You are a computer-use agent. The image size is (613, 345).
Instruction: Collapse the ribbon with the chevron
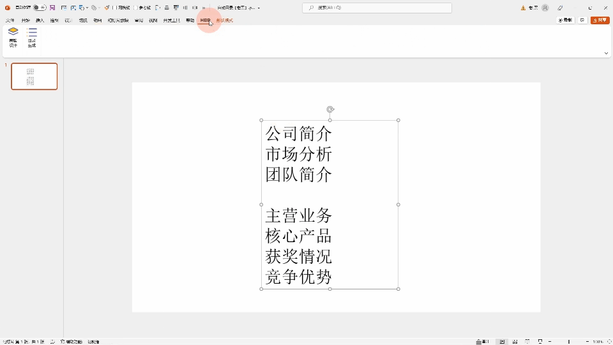[x=606, y=53]
